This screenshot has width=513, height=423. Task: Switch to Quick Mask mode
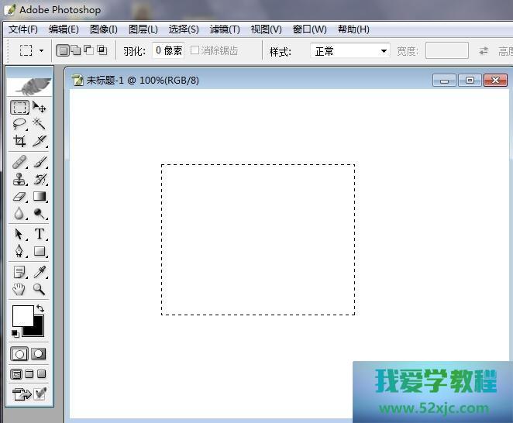click(38, 353)
